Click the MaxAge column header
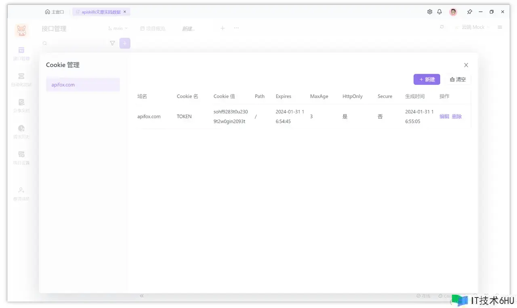Viewport: 517px width, 308px height. coord(319,96)
